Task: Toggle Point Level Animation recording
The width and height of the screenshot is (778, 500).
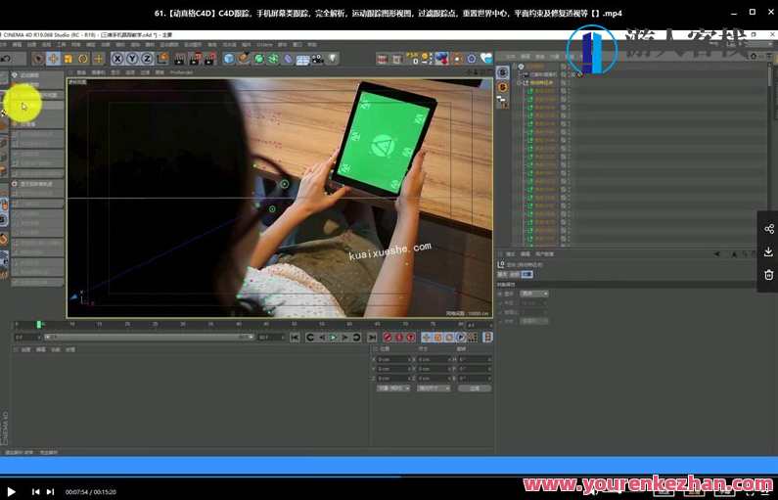Action: pos(473,338)
